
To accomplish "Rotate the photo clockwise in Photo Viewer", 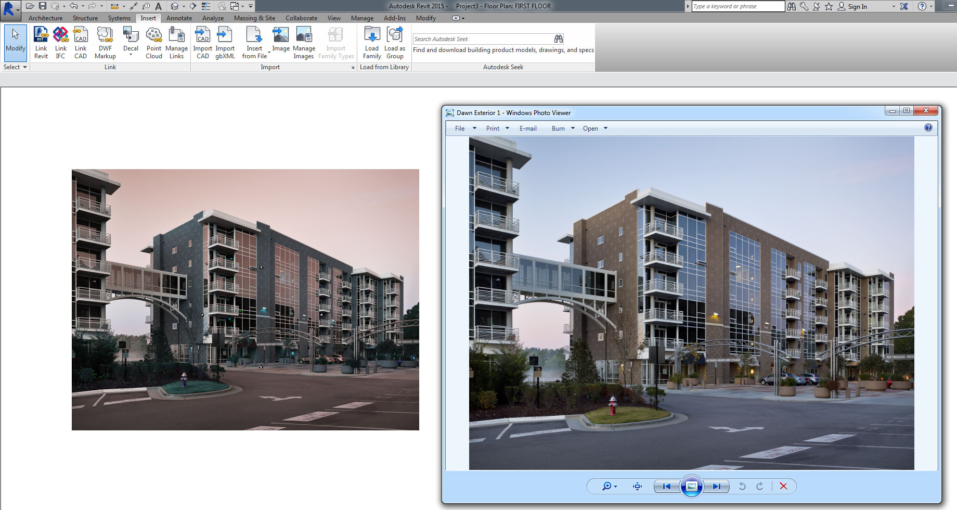I will point(760,486).
